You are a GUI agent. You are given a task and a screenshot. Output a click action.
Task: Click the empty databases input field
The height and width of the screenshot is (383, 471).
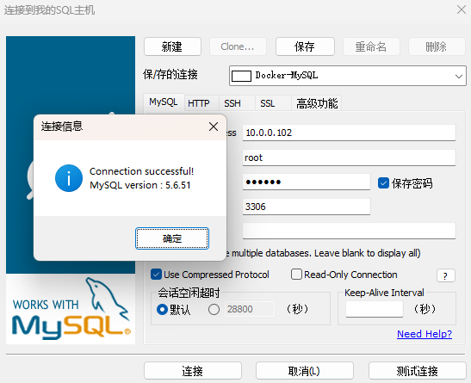(x=349, y=231)
